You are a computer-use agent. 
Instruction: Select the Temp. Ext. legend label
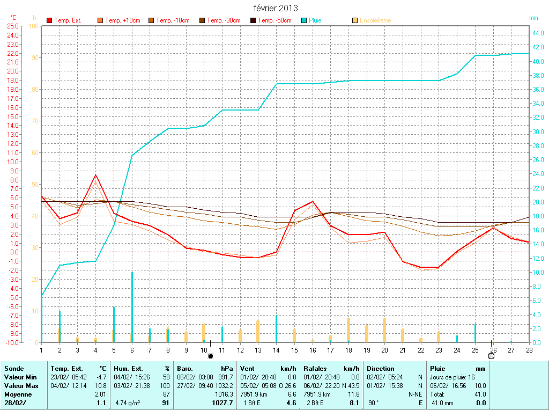coord(68,20)
